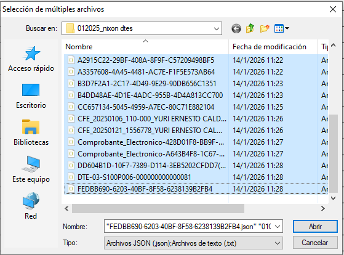Open Bibliotecas in the places bar
This screenshot has height=255, width=344.
[x=31, y=132]
